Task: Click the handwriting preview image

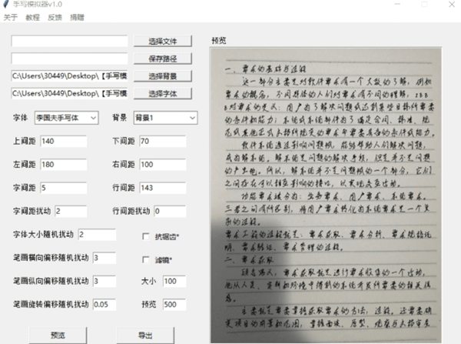Action: [x=326, y=195]
